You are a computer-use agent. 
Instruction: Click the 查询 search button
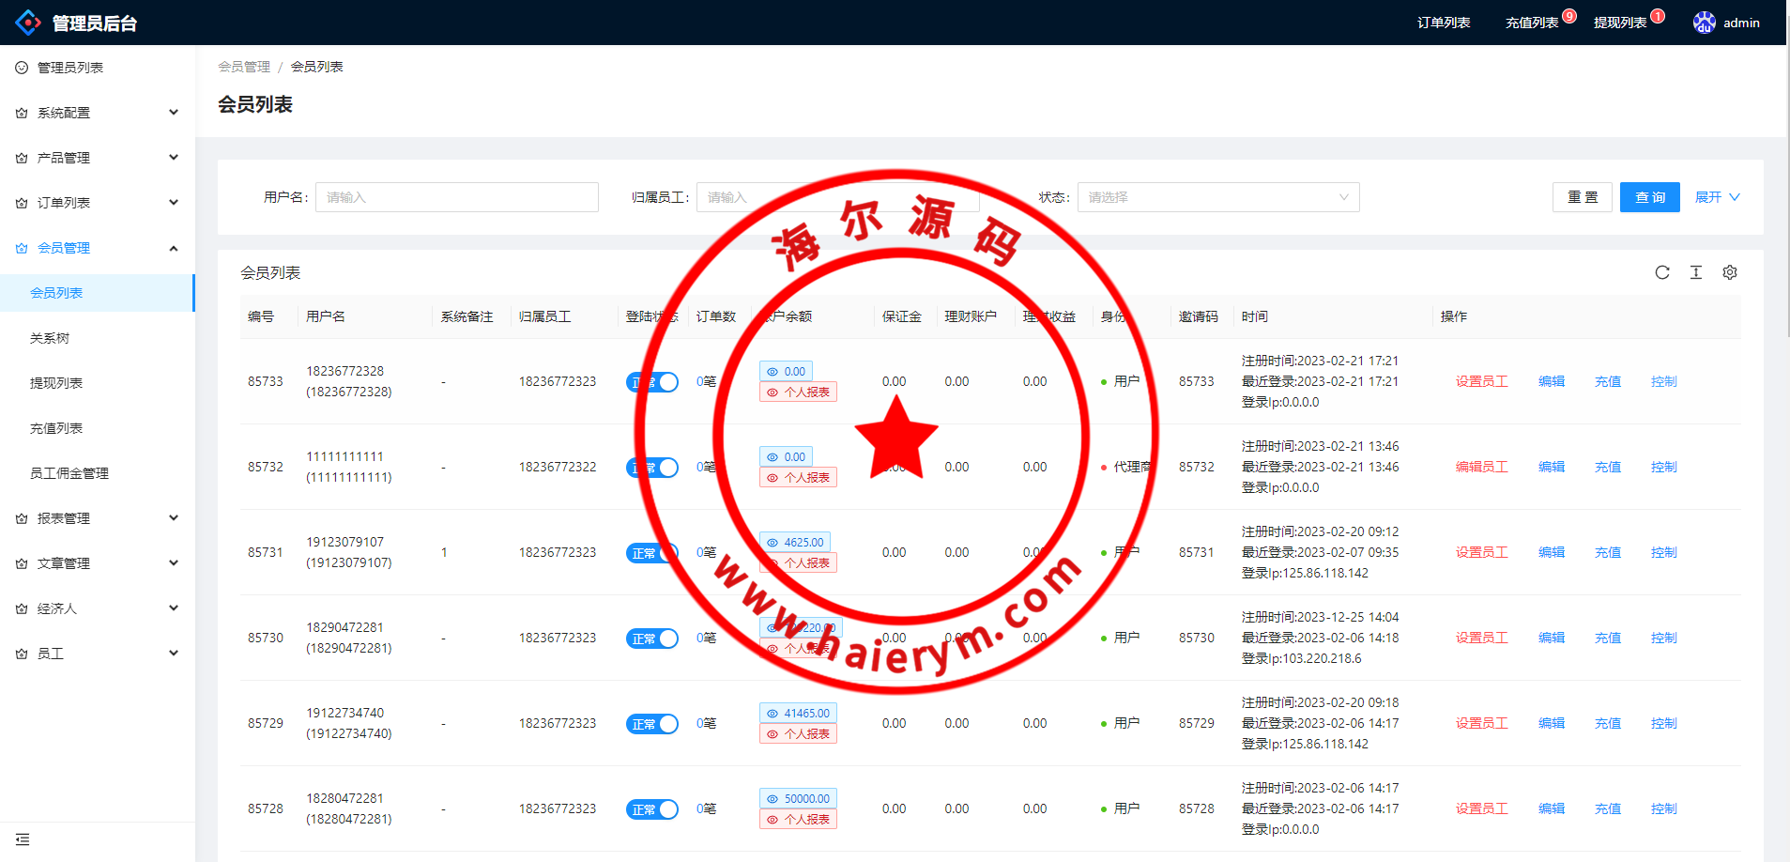pyautogui.click(x=1649, y=197)
